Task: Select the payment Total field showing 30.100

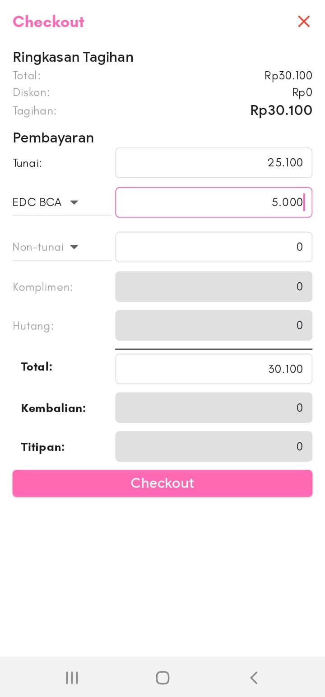Action: [214, 369]
